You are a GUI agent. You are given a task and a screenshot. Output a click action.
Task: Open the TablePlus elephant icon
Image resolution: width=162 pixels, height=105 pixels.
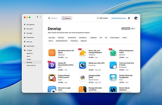click(x=83, y=53)
